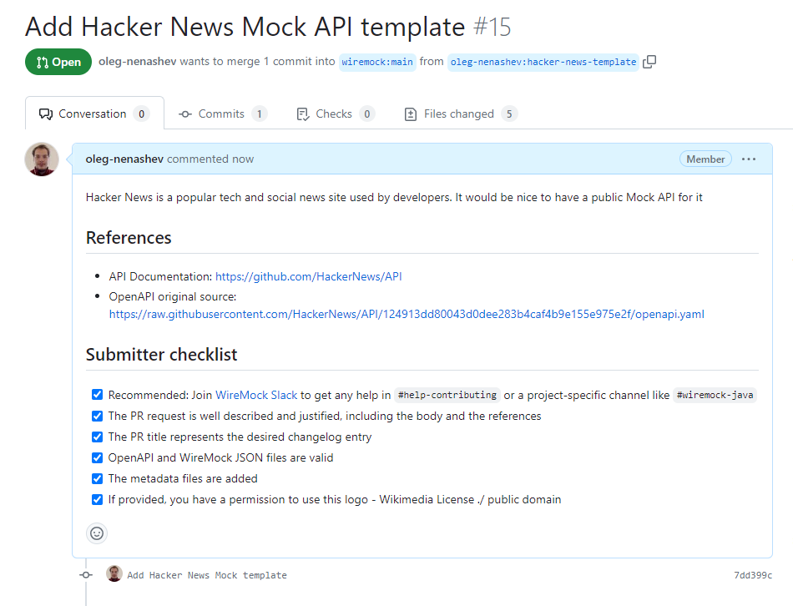The image size is (793, 606).
Task: Switch to the Conversation tab
Action: [x=94, y=114]
